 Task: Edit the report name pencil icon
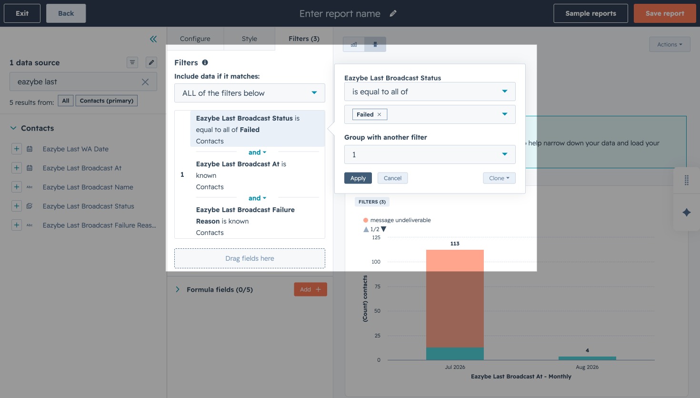pyautogui.click(x=393, y=13)
